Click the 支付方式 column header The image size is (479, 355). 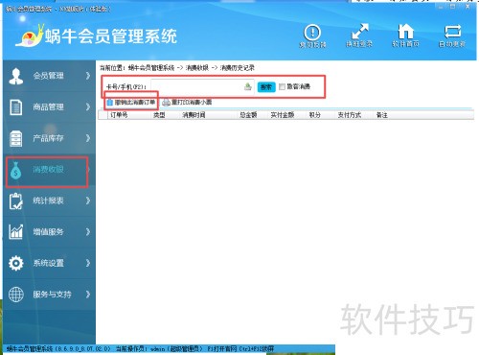(350, 115)
